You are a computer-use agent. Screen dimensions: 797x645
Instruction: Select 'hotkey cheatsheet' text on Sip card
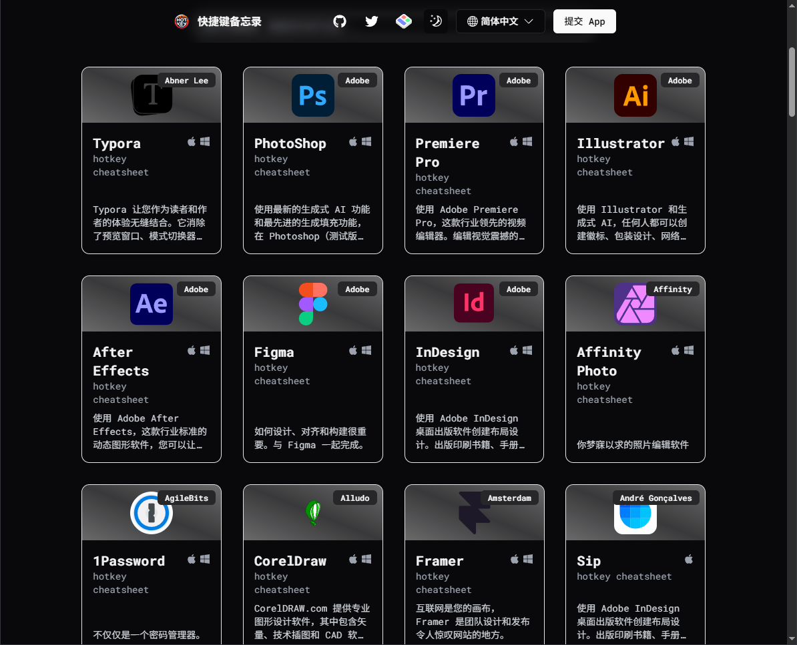click(x=624, y=576)
